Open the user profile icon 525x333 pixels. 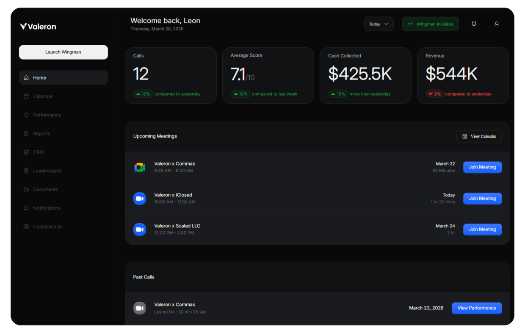point(497,24)
